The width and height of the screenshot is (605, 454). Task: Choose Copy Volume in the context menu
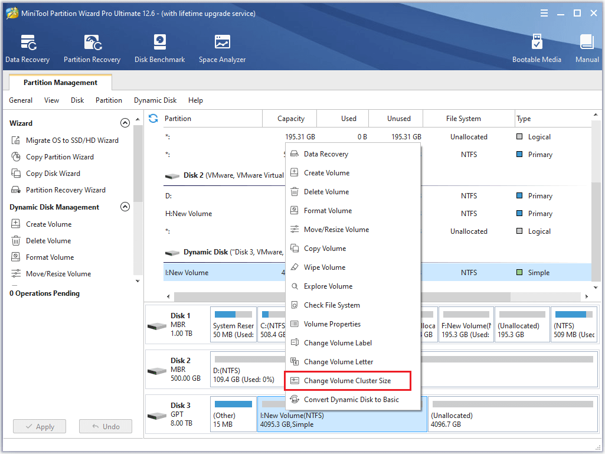pyautogui.click(x=352, y=249)
